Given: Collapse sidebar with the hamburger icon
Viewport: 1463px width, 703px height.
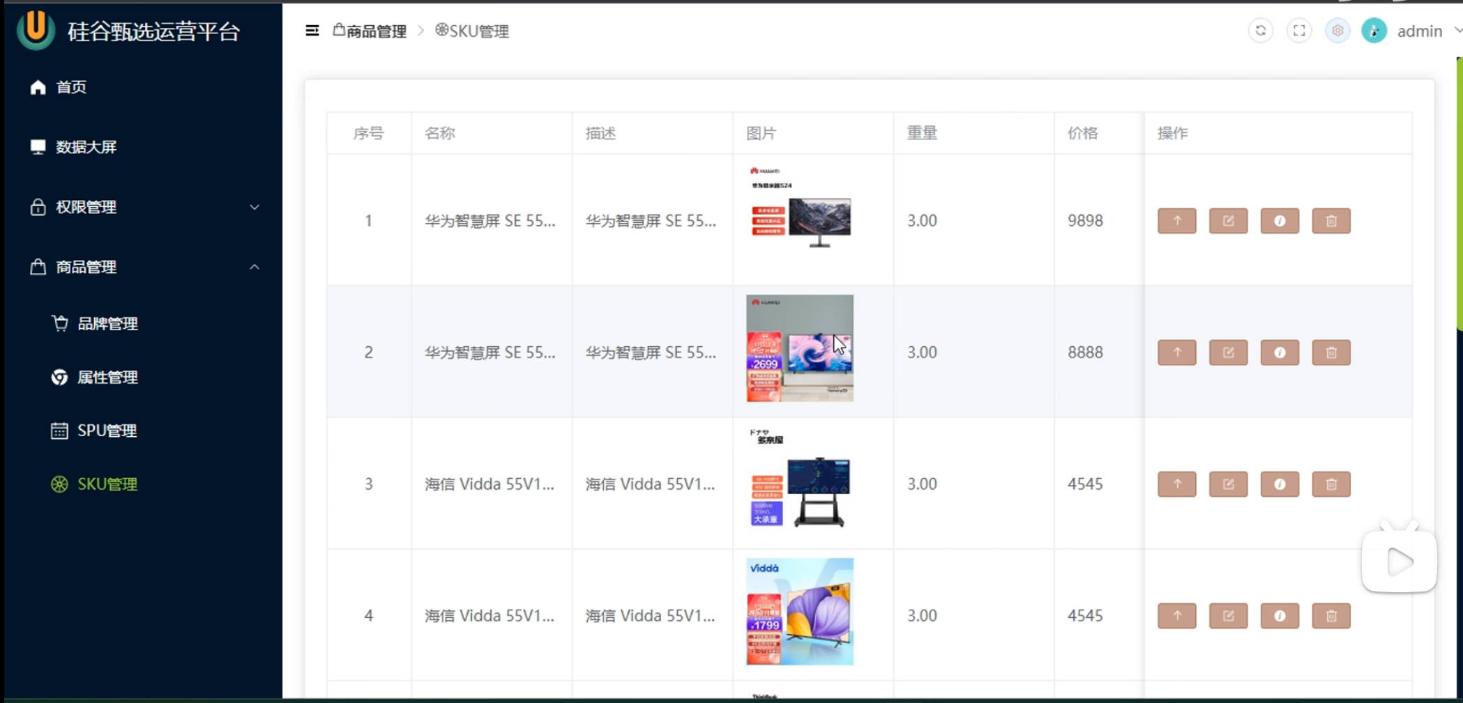Looking at the screenshot, I should (312, 31).
